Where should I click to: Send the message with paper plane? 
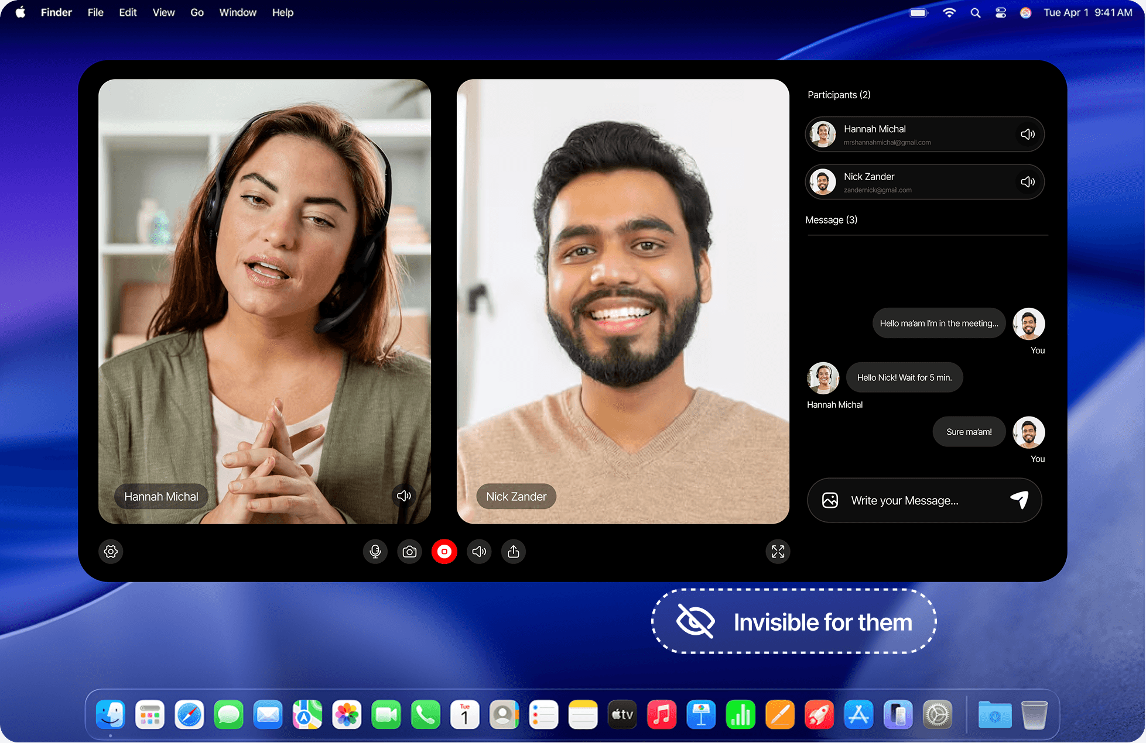(x=1020, y=500)
